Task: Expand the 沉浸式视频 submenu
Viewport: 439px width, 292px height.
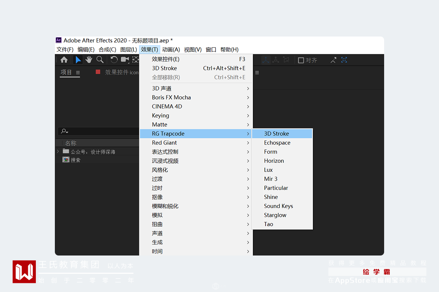Action: (196, 161)
